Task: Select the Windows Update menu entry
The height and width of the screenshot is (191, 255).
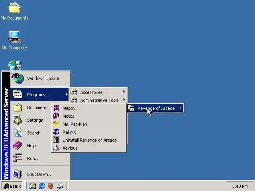Action: [40, 78]
